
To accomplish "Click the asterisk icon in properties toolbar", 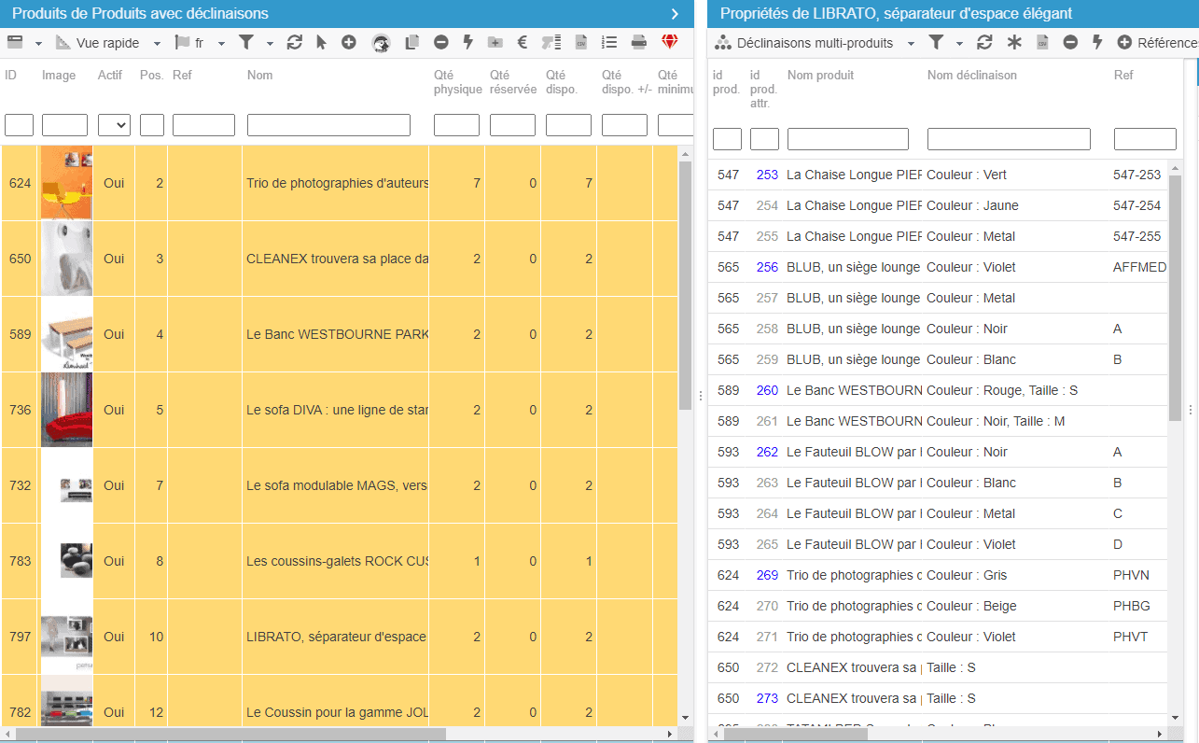I will coord(1014,43).
